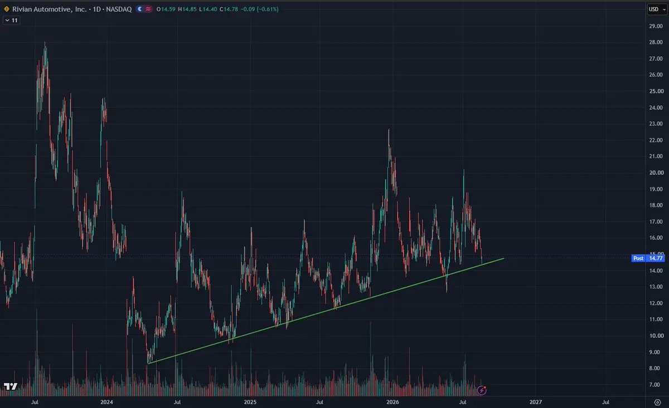The height and width of the screenshot is (408, 669).
Task: Click the pink approximate data status icon
Action: pos(148,9)
